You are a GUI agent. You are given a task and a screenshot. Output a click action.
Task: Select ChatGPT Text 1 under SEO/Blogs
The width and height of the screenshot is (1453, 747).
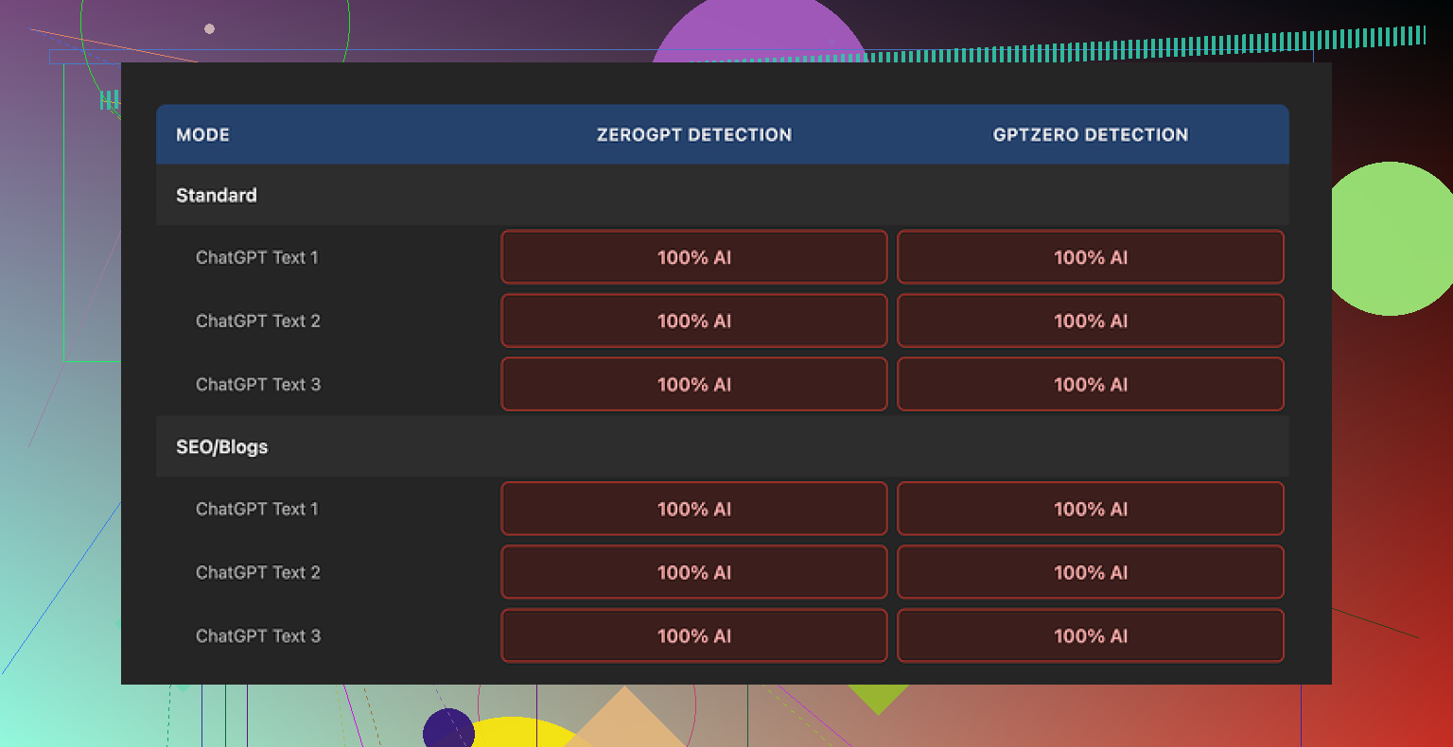pos(257,509)
